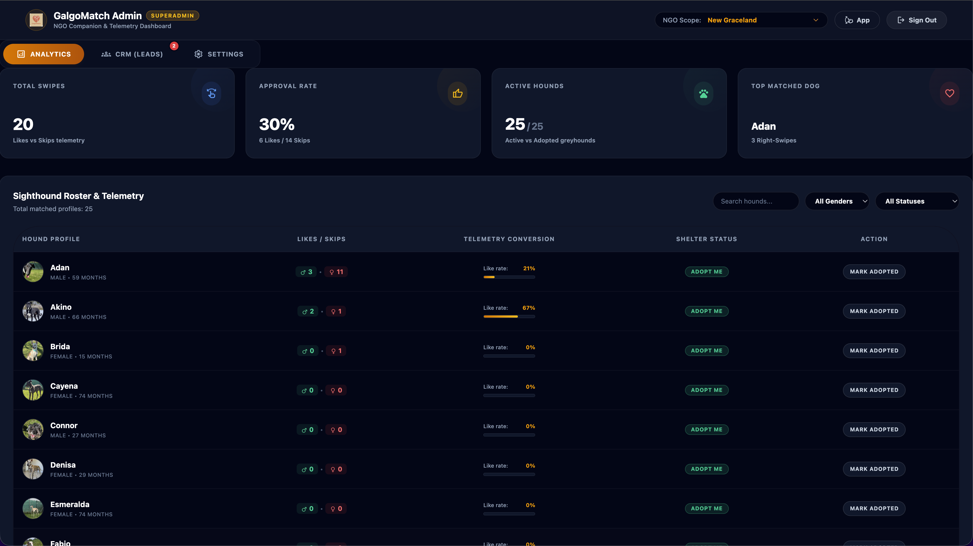Viewport: 973px width, 546px height.
Task: Click the Top Matched Dog heart icon
Action: 949,93
